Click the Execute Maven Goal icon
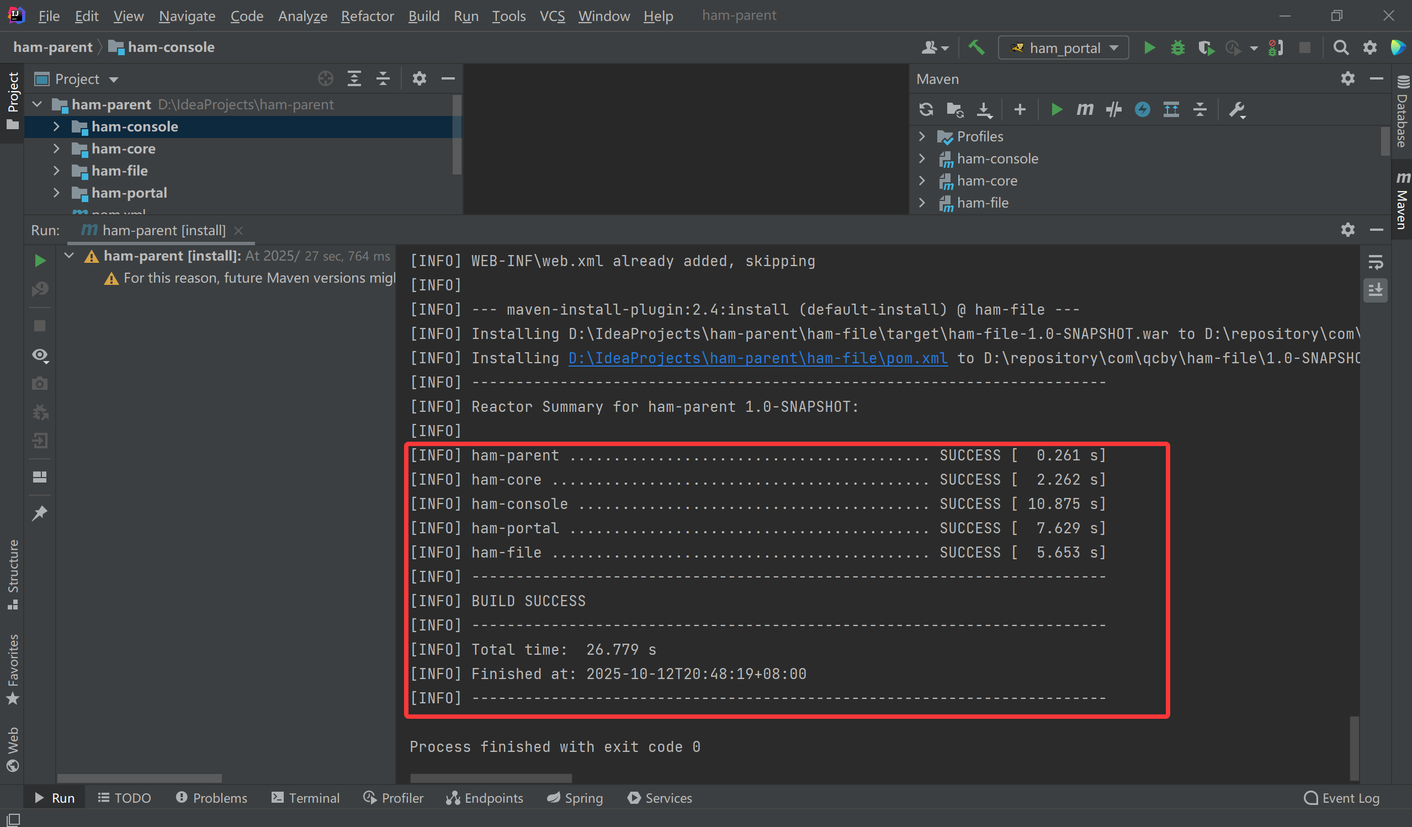The image size is (1412, 827). point(1085,109)
